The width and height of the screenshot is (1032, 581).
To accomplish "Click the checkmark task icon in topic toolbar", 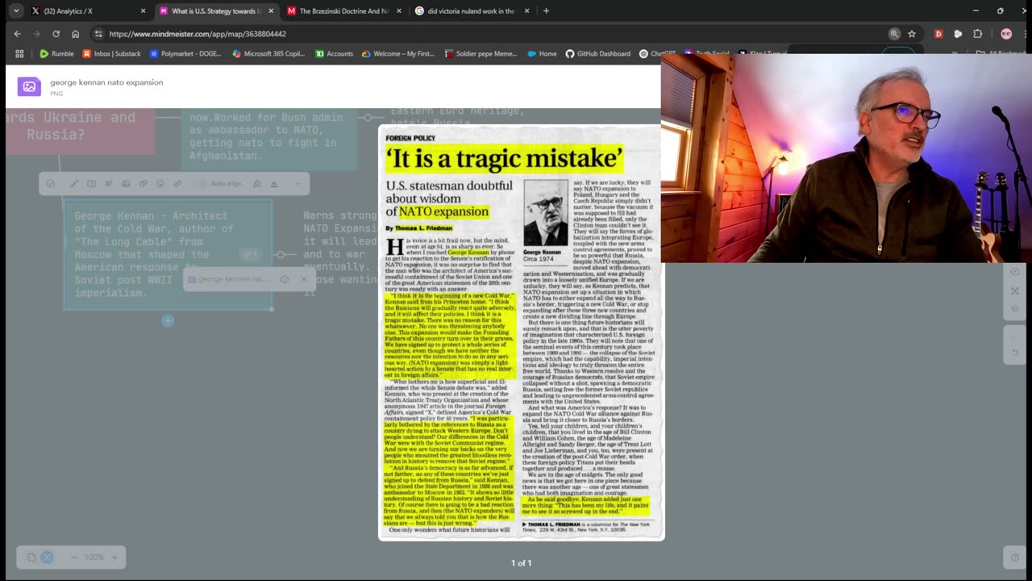I will 51,184.
